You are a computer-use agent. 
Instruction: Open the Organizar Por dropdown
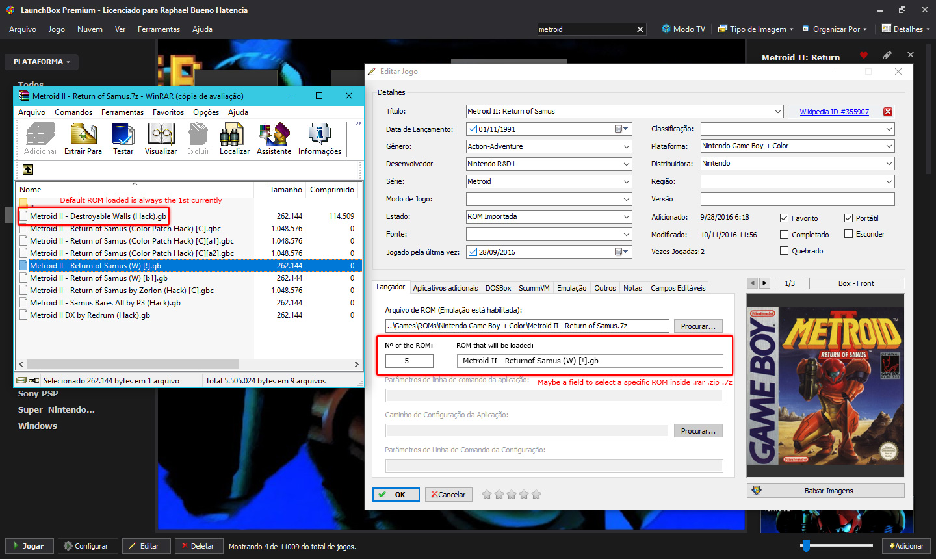836,29
